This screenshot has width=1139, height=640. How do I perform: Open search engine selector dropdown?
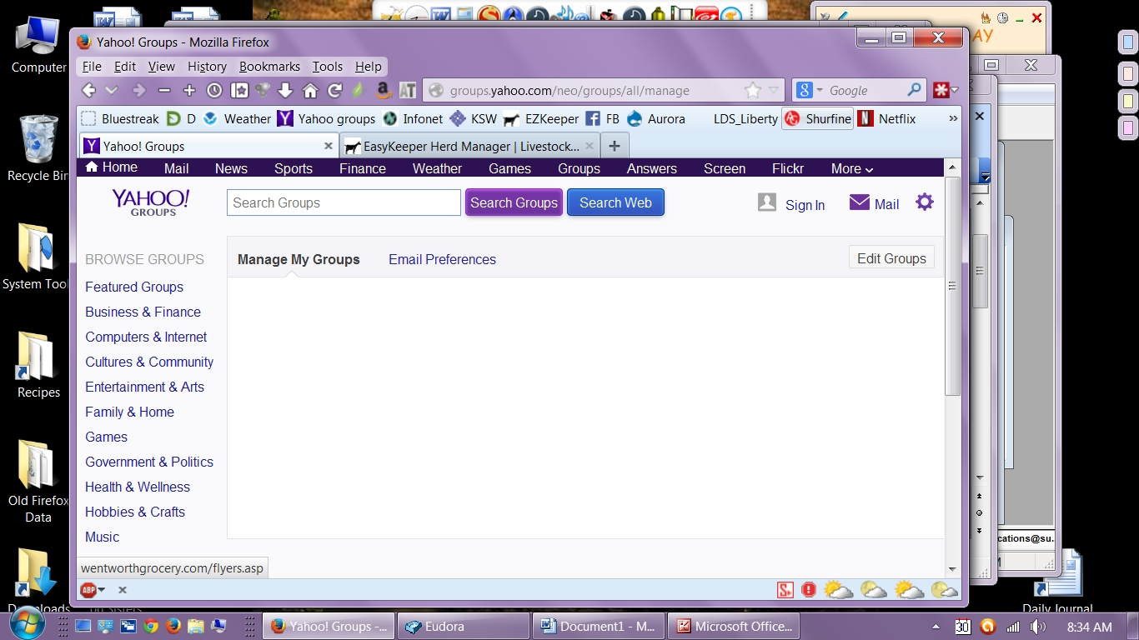coord(820,90)
